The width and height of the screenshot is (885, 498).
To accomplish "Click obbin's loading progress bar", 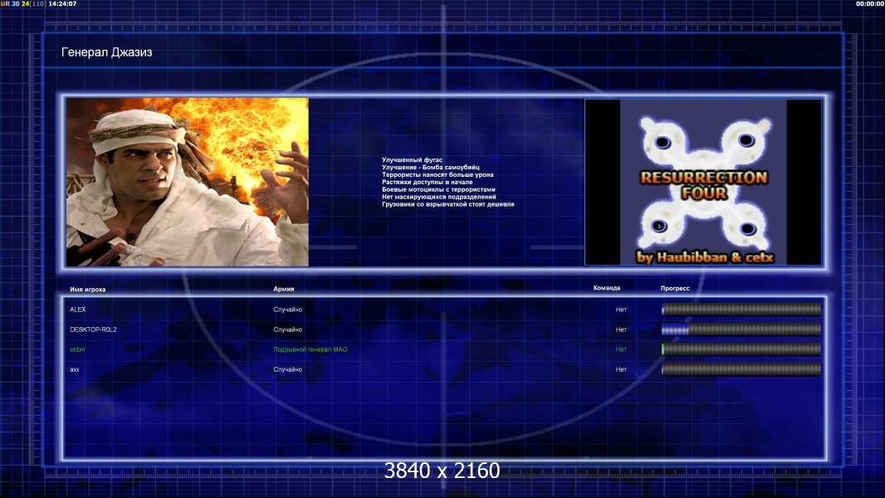I will pyautogui.click(x=741, y=349).
